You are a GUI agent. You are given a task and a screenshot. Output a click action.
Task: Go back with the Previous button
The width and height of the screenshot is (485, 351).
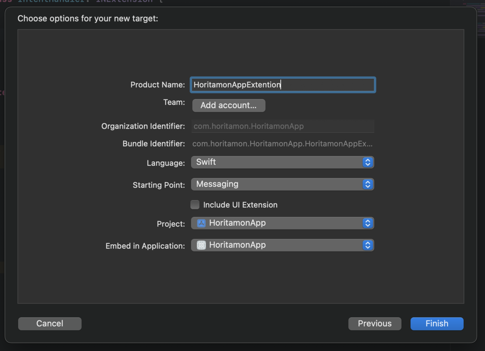click(x=375, y=324)
